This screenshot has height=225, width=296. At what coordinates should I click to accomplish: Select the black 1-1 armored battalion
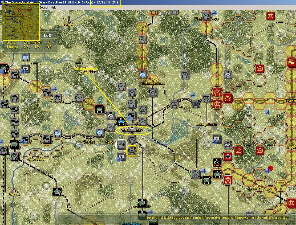(99, 109)
